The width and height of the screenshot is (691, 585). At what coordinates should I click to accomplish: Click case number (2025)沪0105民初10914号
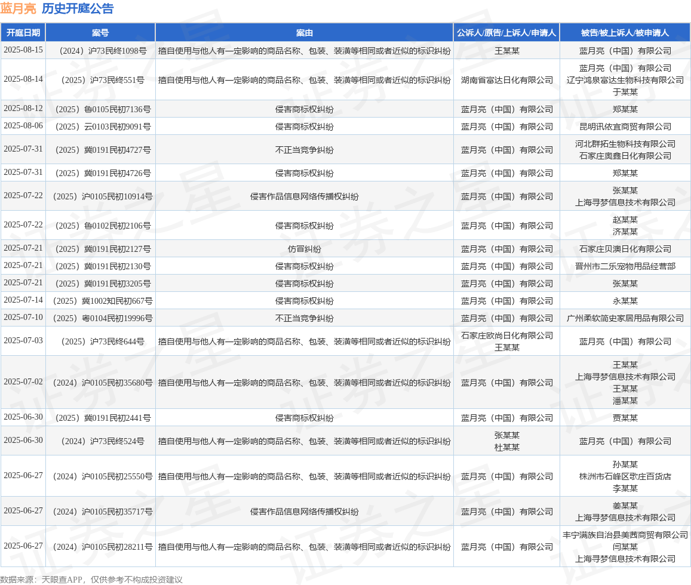[100, 196]
